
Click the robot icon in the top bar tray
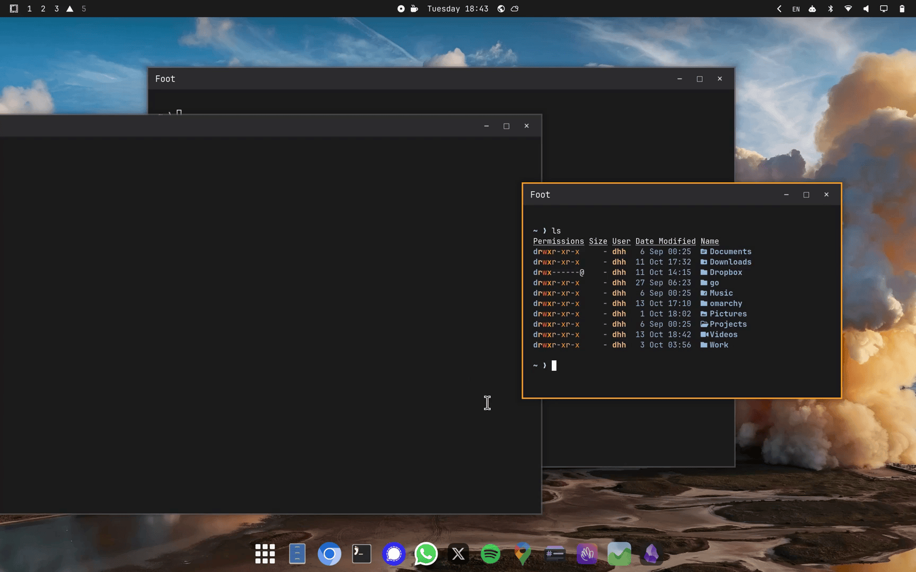pos(812,8)
